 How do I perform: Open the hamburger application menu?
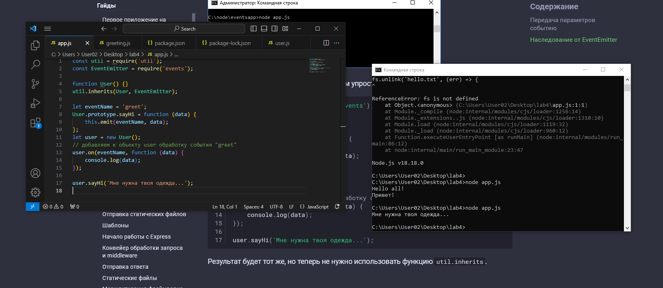pyautogui.click(x=48, y=29)
